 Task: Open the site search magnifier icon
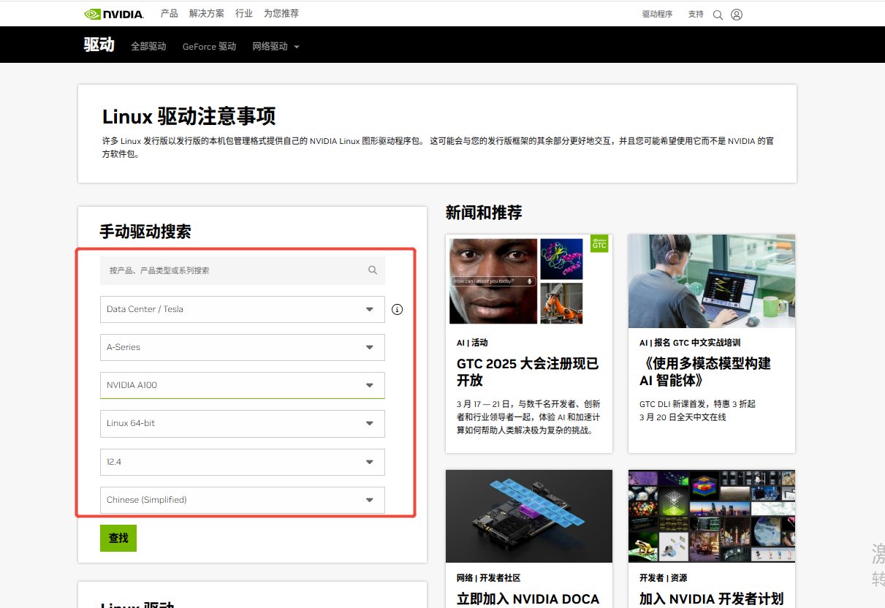point(718,15)
